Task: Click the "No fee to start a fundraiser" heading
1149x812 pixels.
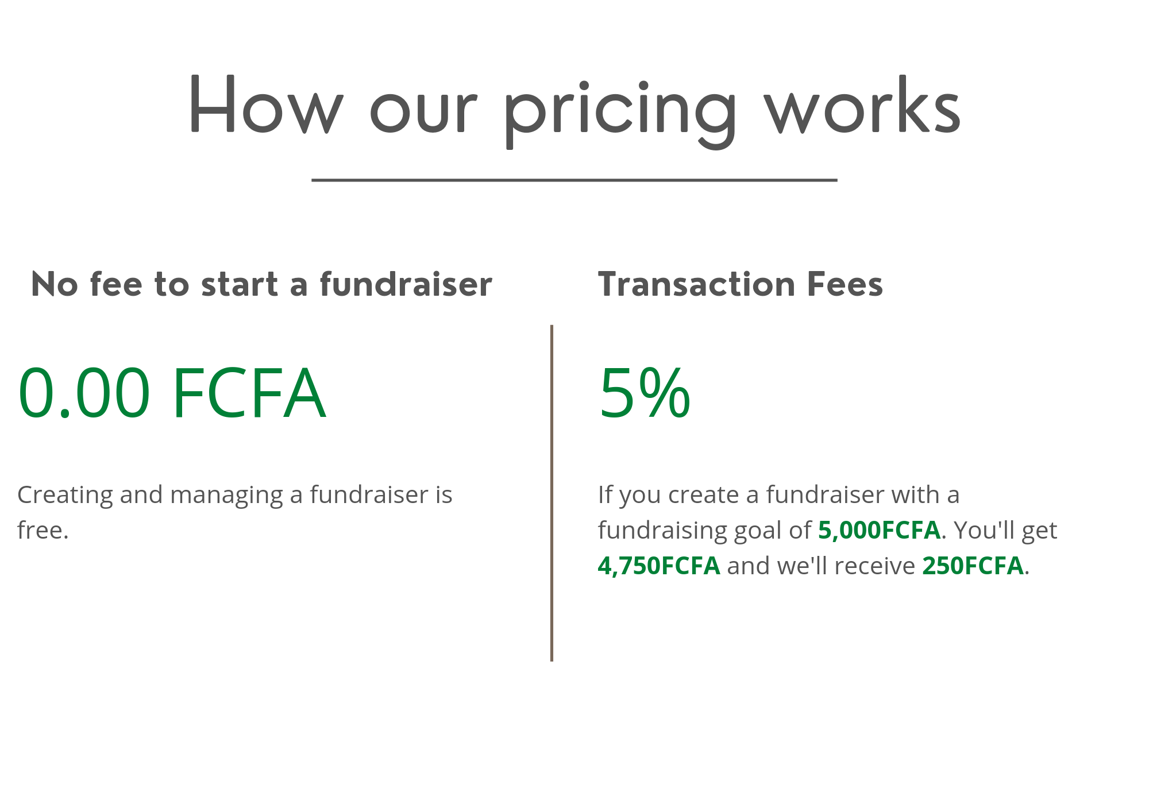Action: 262,284
